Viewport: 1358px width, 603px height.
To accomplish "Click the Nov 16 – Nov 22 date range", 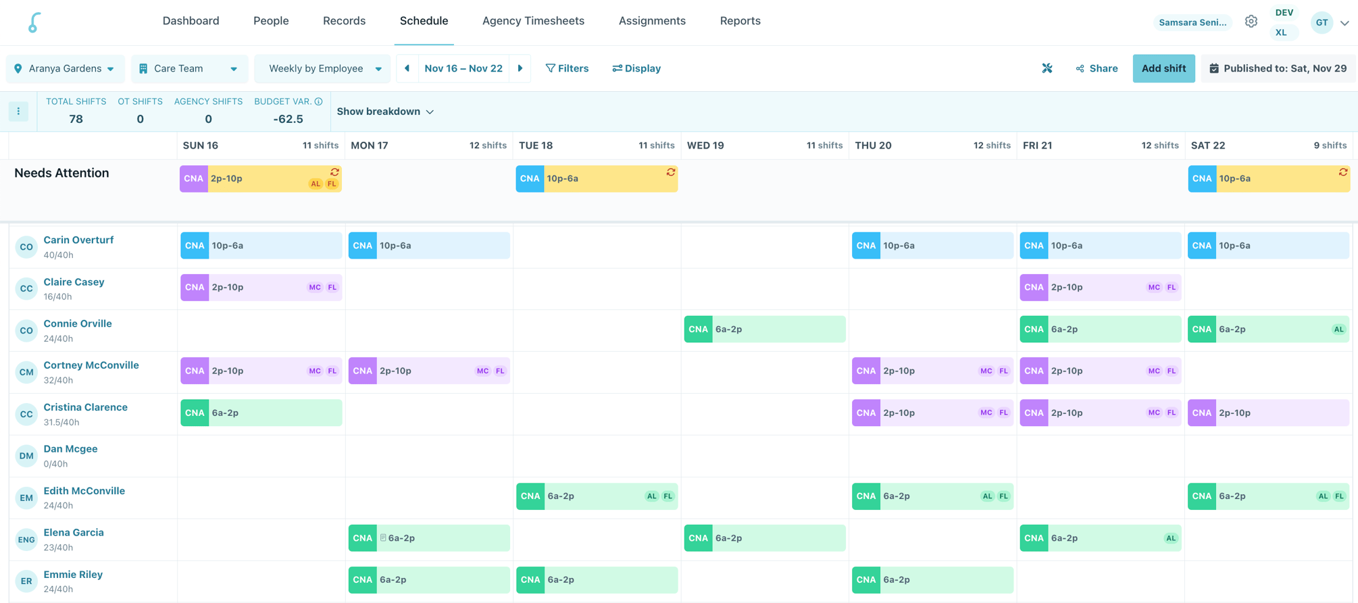I will [x=463, y=68].
